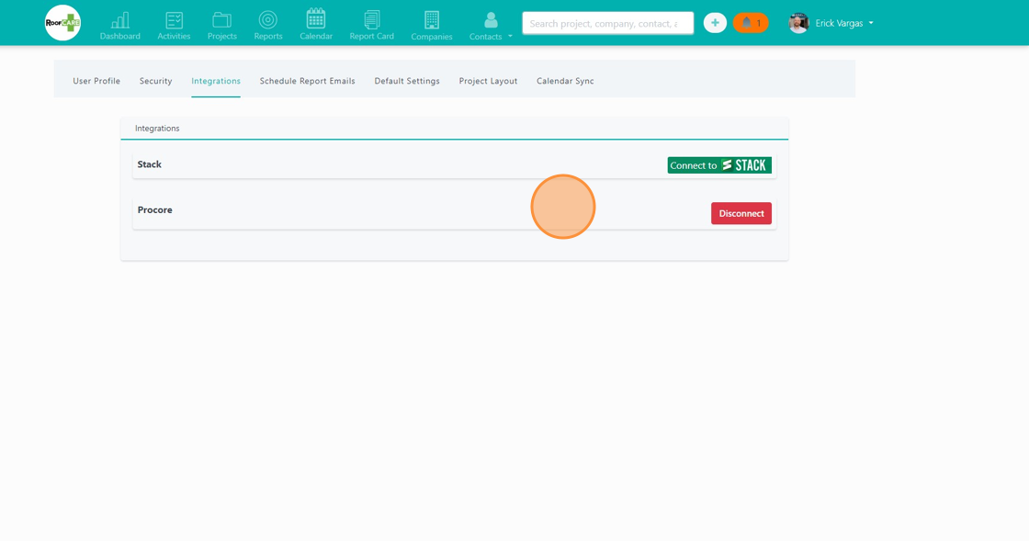
Task: Click the Contacts person icon
Action: (486, 18)
